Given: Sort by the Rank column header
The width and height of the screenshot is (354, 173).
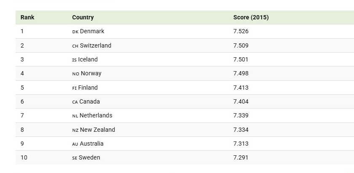Looking at the screenshot, I should 27,17.
